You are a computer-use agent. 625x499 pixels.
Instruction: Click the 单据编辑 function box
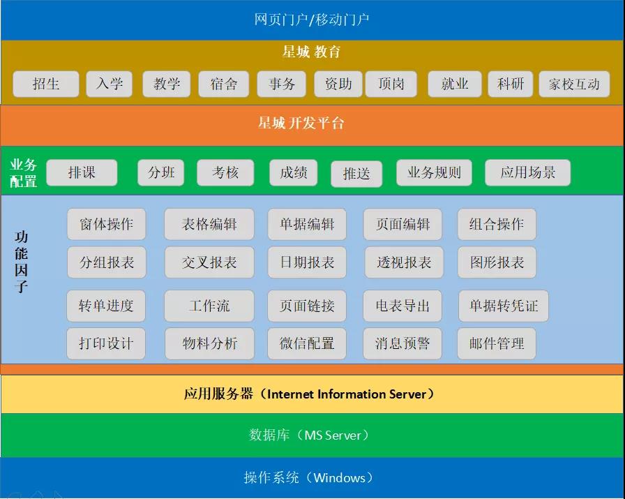coord(307,224)
